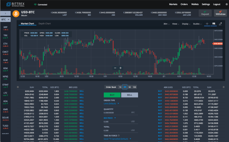The width and height of the screenshot is (229, 142).
Task: Open the 30m chart interval dropdown
Action: (x=166, y=24)
